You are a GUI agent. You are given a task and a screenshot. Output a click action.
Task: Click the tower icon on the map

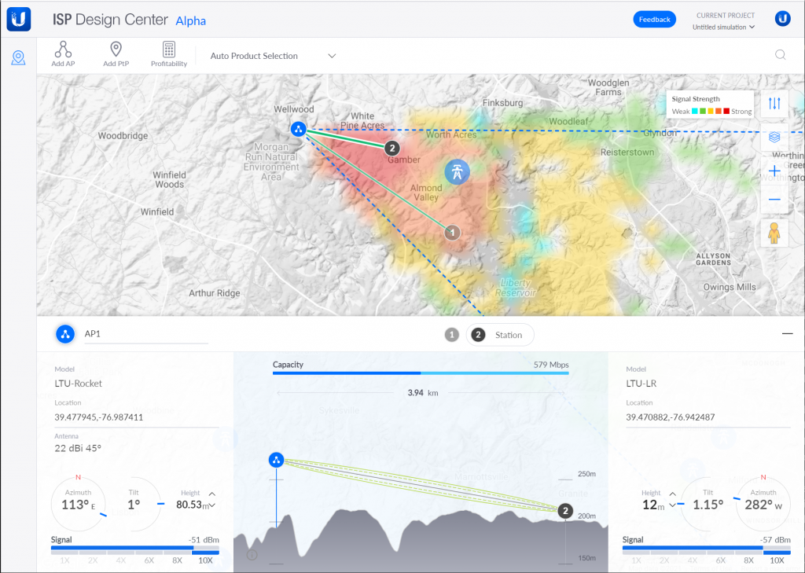click(x=455, y=172)
